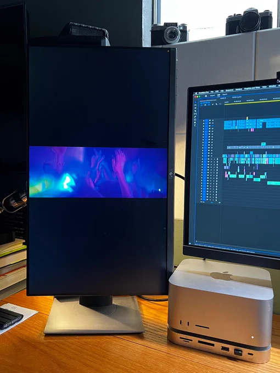280x373 pixels.
Task: Open the View menu
Action: (x=264, y=87)
